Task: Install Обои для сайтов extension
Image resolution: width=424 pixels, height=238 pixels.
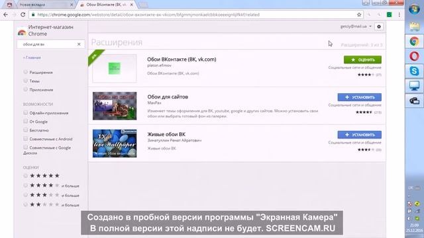Action: coord(359,97)
